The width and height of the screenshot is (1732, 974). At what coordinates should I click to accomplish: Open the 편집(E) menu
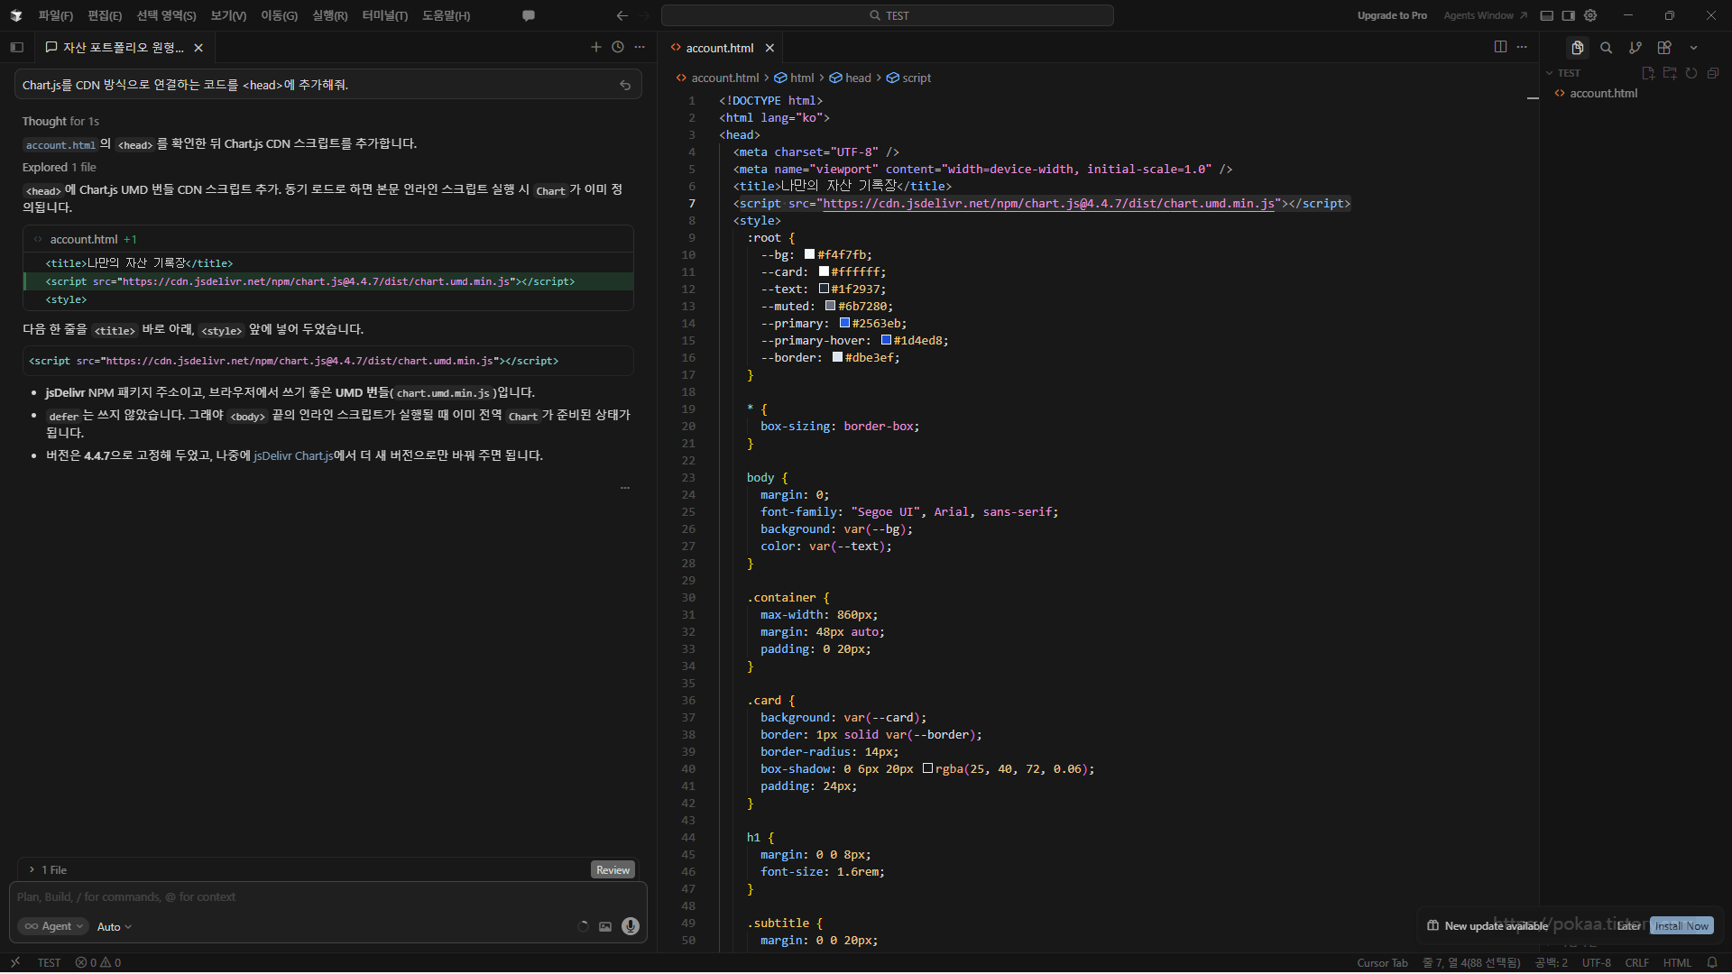(x=105, y=15)
